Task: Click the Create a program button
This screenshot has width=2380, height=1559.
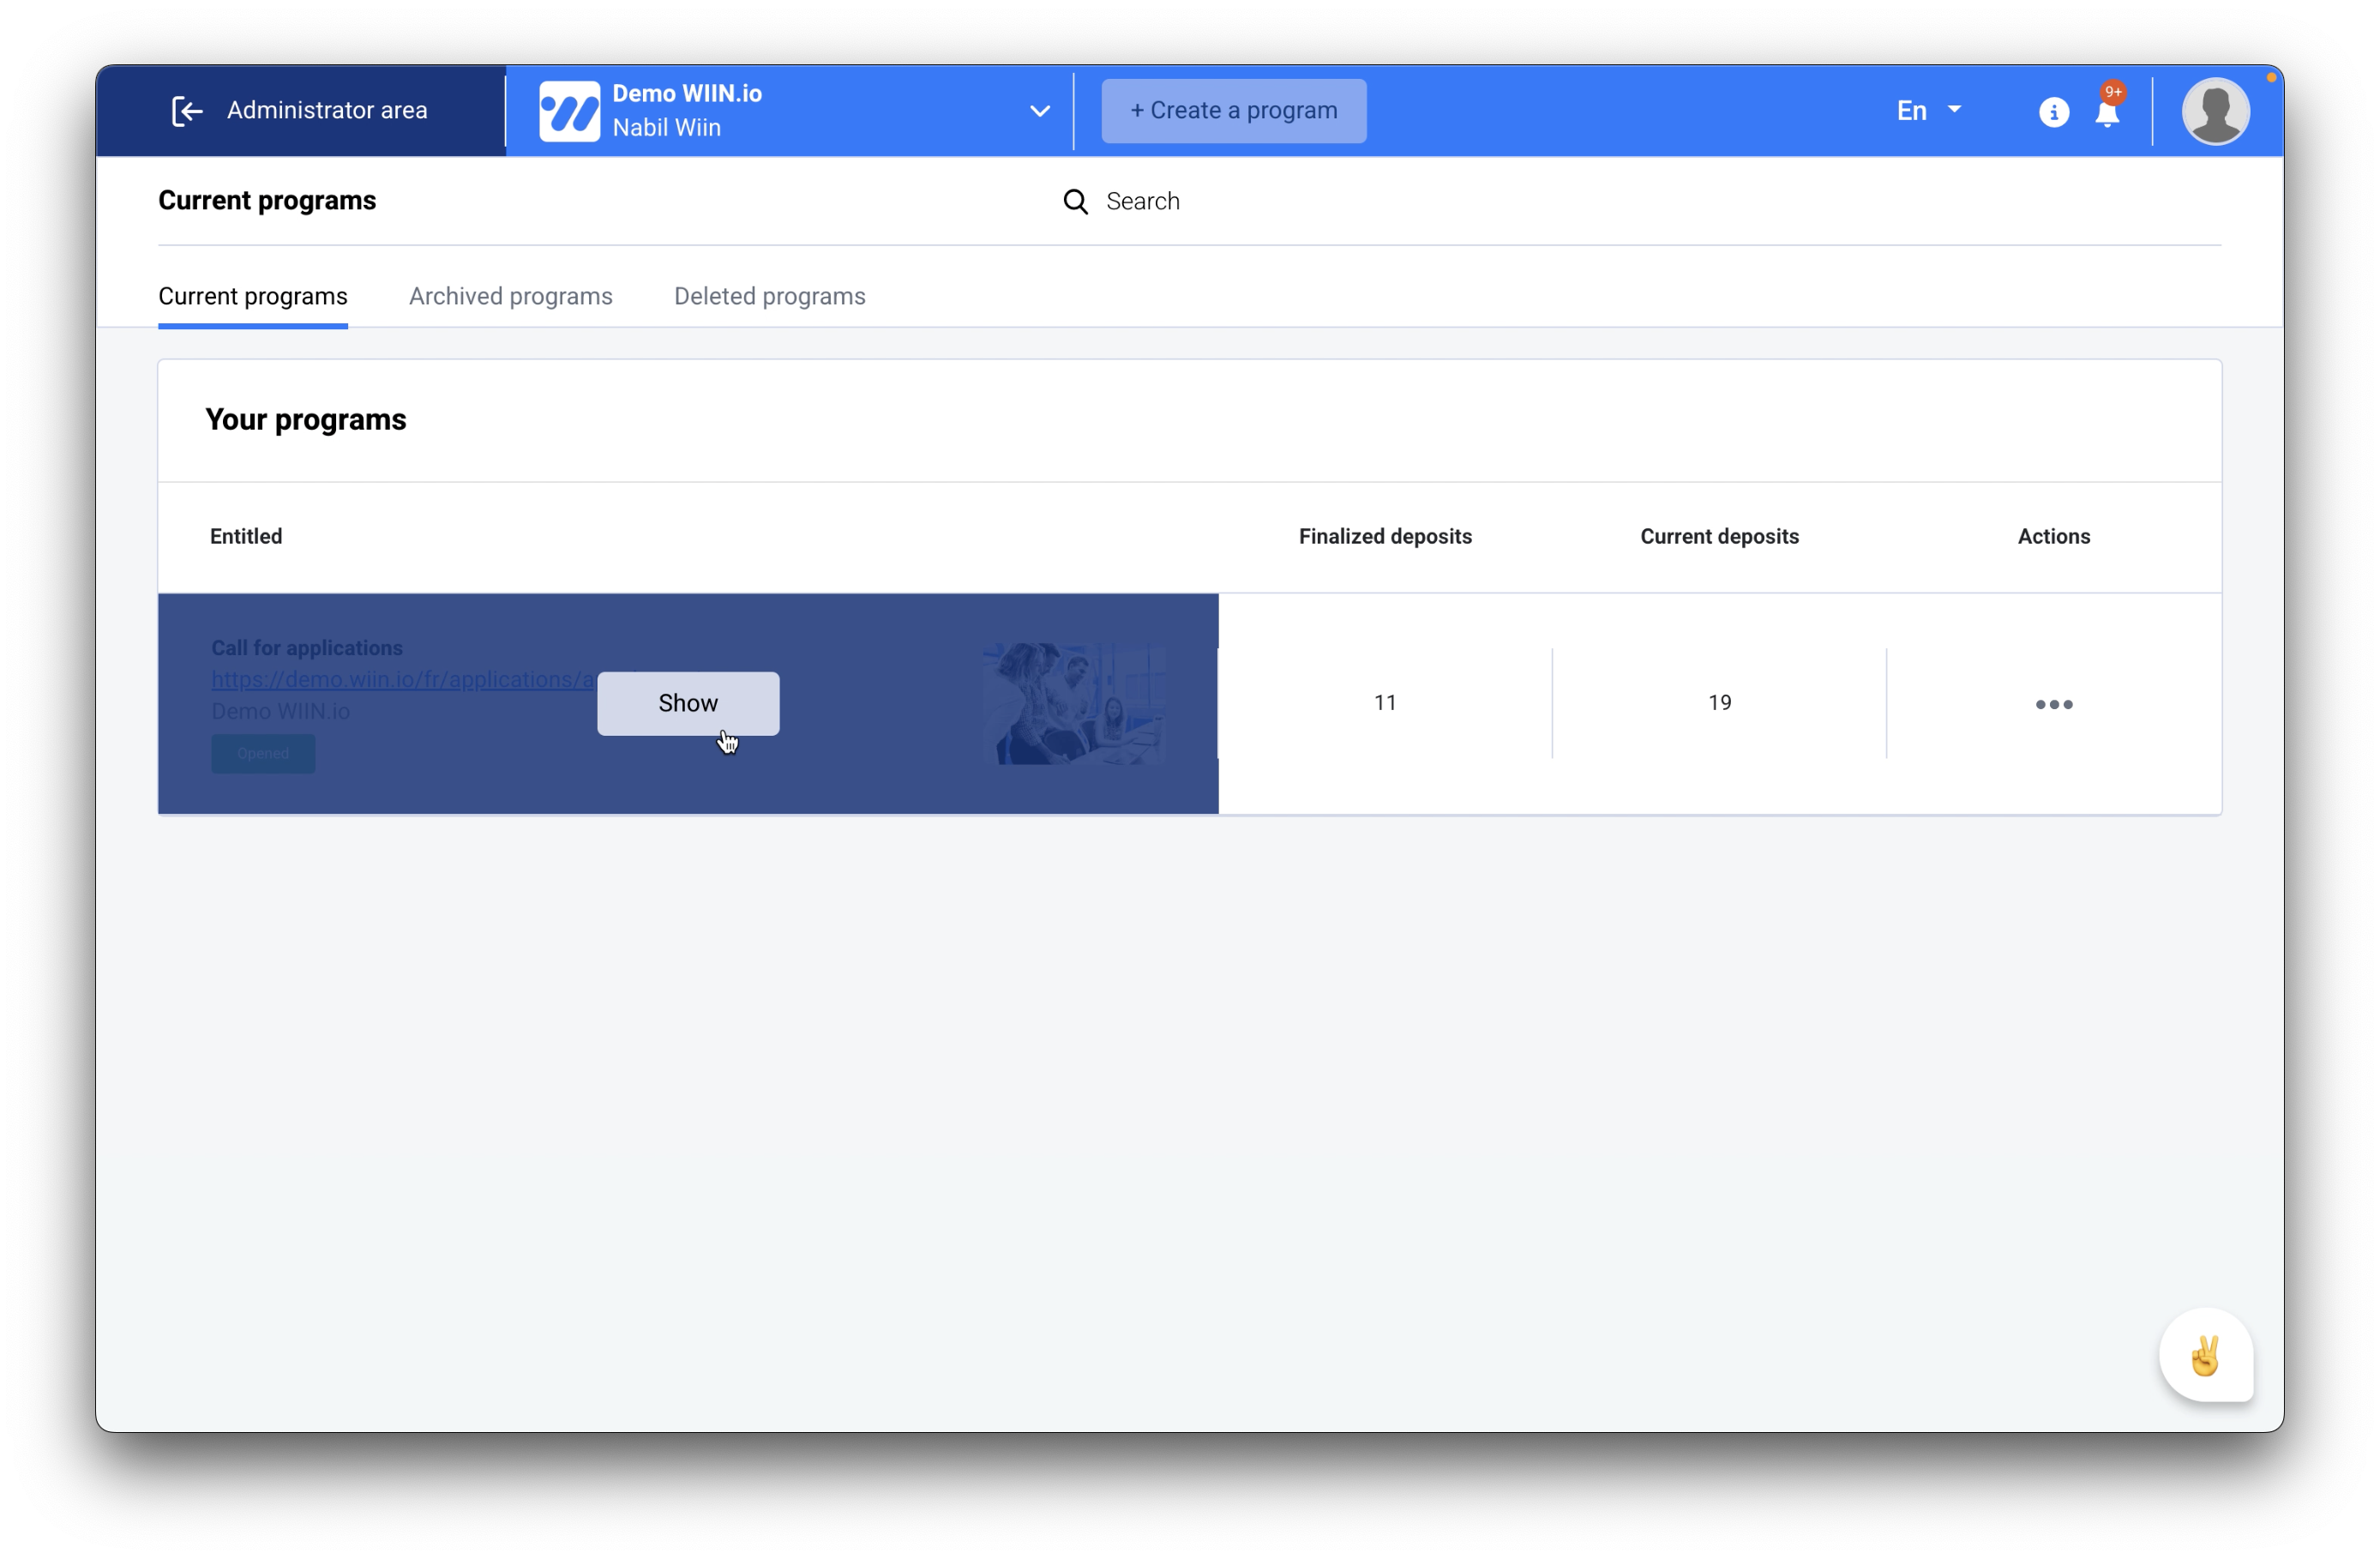Action: [x=1233, y=111]
